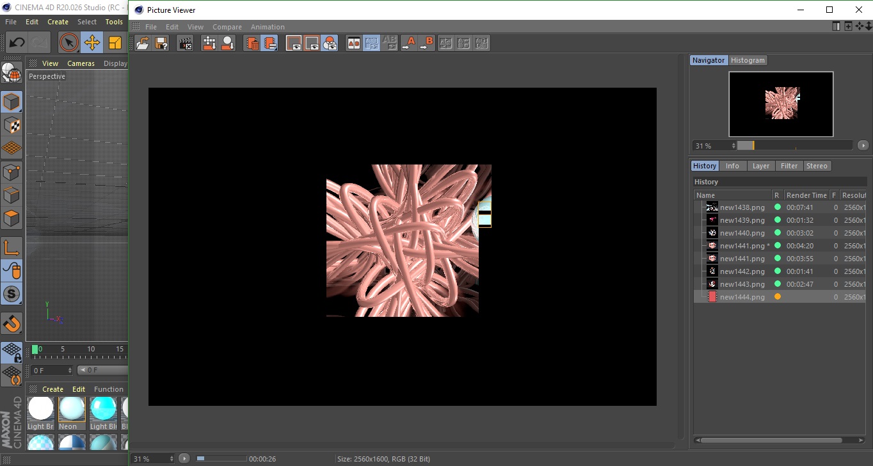Open the Compare menu
Image resolution: width=873 pixels, height=466 pixels.
227,27
